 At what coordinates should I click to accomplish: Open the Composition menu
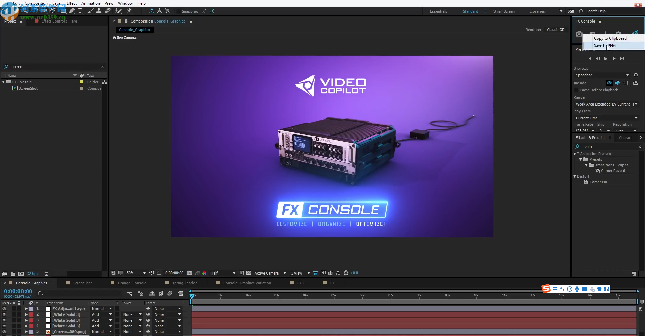coord(36,3)
